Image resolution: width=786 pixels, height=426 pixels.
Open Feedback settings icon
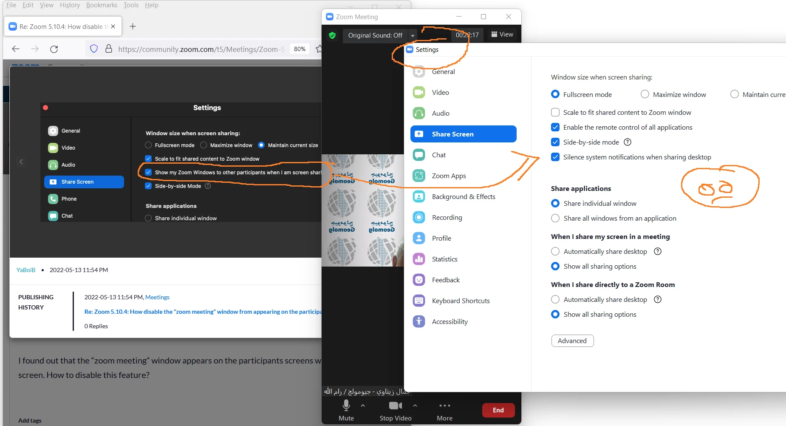[x=419, y=280]
